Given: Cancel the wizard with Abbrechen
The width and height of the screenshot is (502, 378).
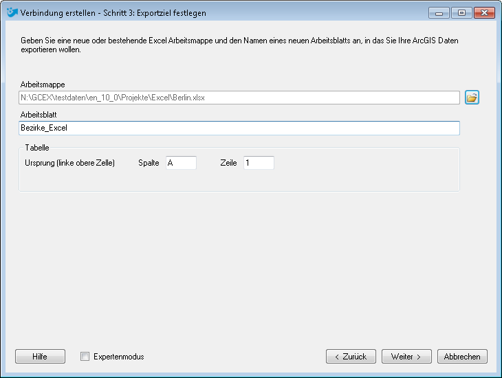Looking at the screenshot, I should click(462, 356).
